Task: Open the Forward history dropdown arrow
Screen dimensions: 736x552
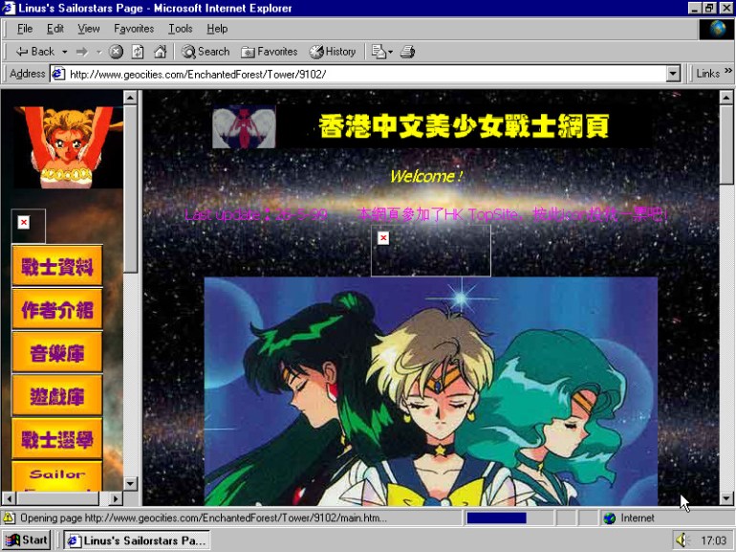Action: pos(99,52)
